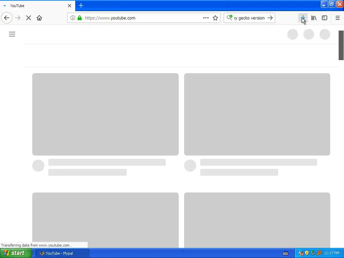
Task: Open YouTube's guide hamburger menu
Action: click(12, 34)
